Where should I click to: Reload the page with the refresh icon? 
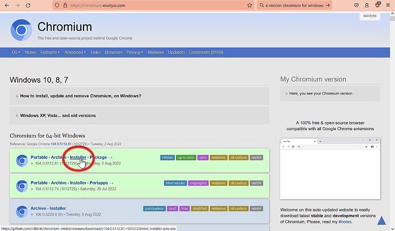click(28, 5)
